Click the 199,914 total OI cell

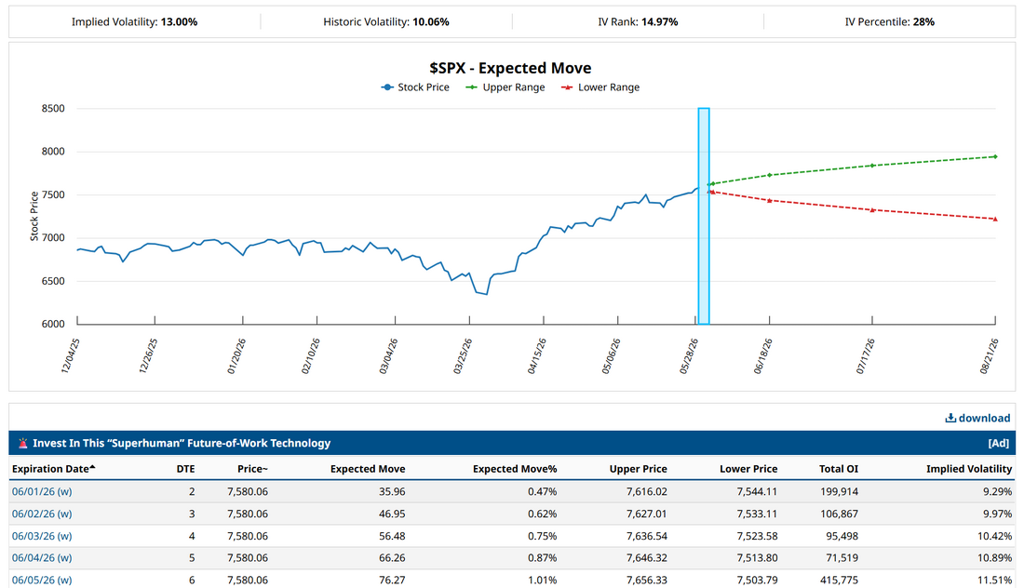pos(839,491)
